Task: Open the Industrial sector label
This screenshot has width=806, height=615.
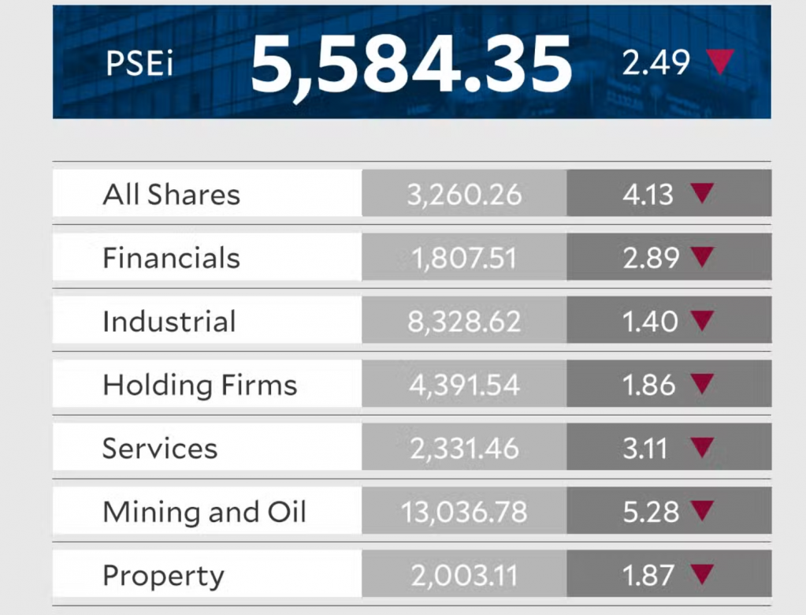Action: point(169,322)
